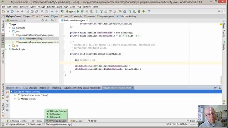Click the Project panel settings gear icon
This screenshot has width=228, height=128.
point(52,21)
